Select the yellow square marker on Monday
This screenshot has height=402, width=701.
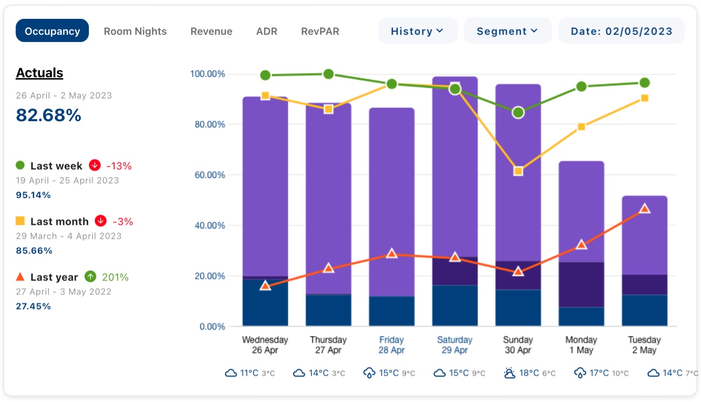(581, 127)
